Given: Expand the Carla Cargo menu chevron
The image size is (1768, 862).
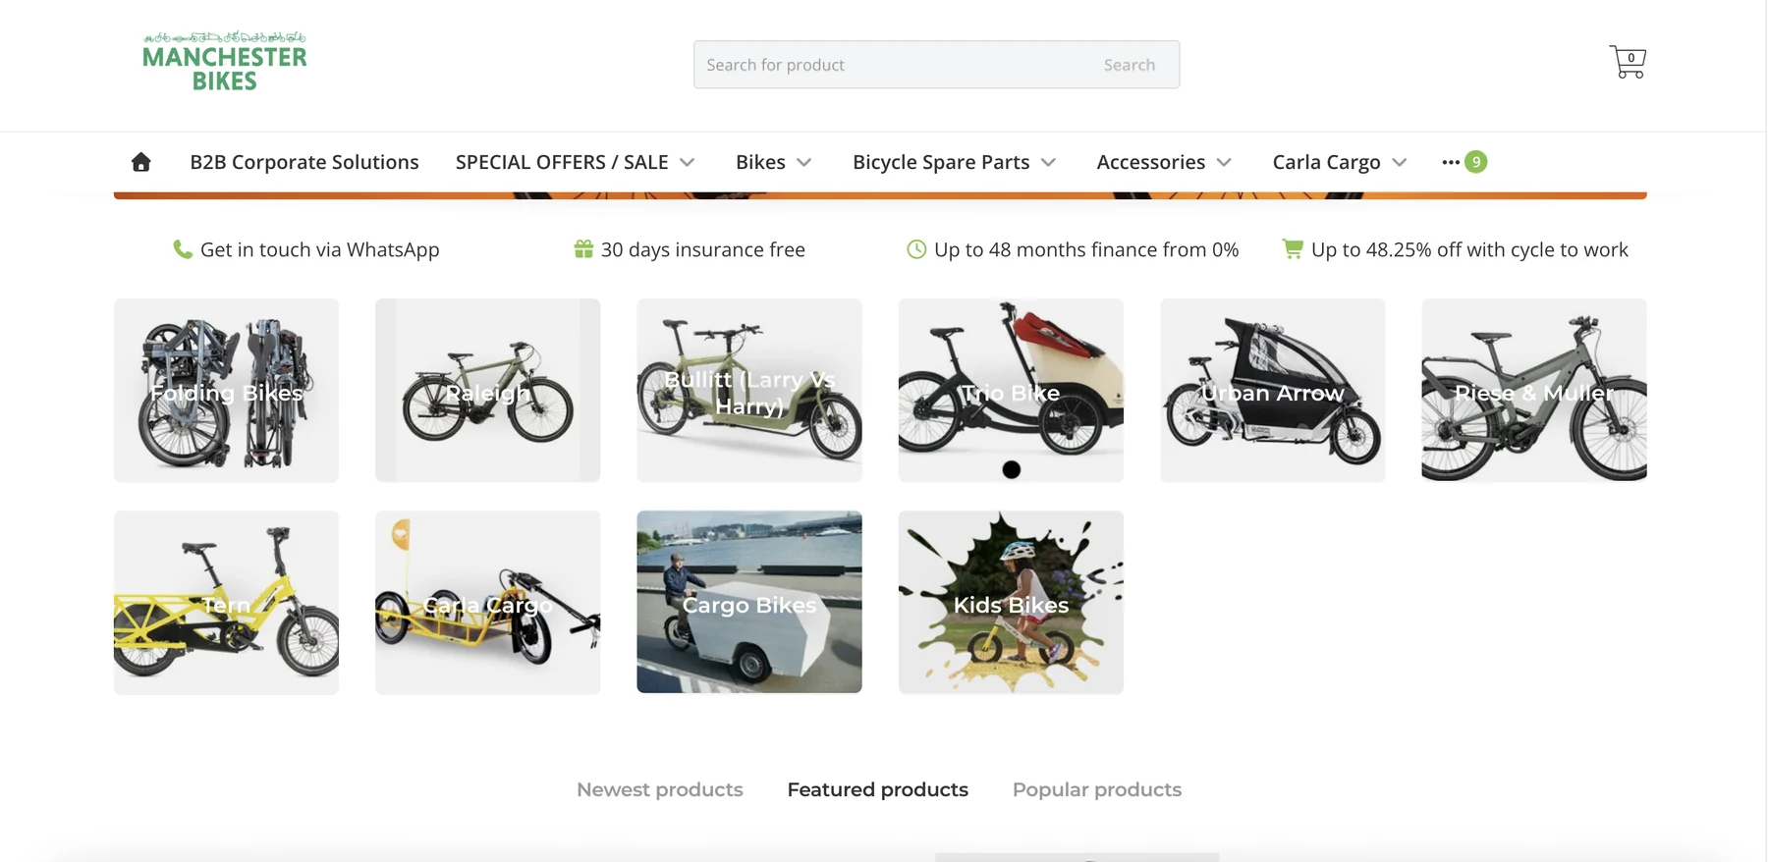Looking at the screenshot, I should (x=1400, y=163).
